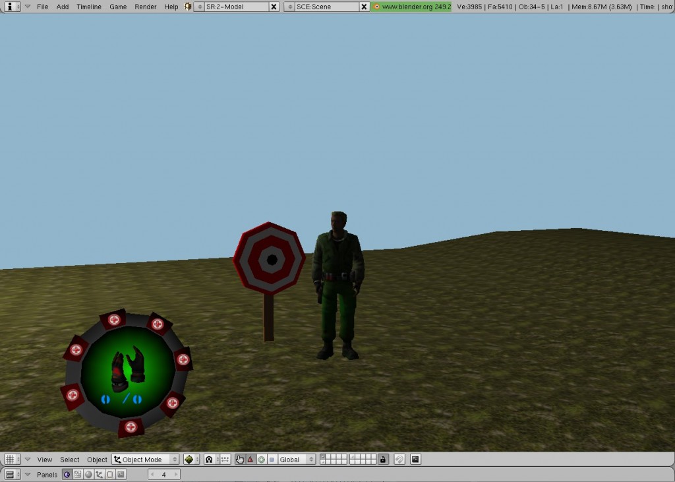Open the Global transform orientation dropdown
The height and width of the screenshot is (482, 675).
(x=294, y=460)
